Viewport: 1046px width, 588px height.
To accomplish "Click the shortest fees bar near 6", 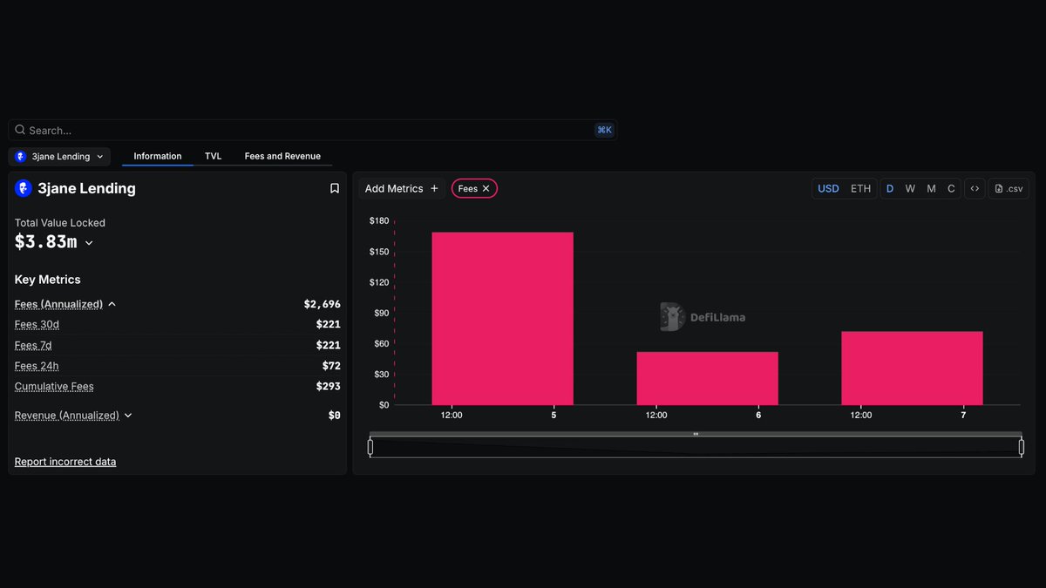I will point(707,378).
